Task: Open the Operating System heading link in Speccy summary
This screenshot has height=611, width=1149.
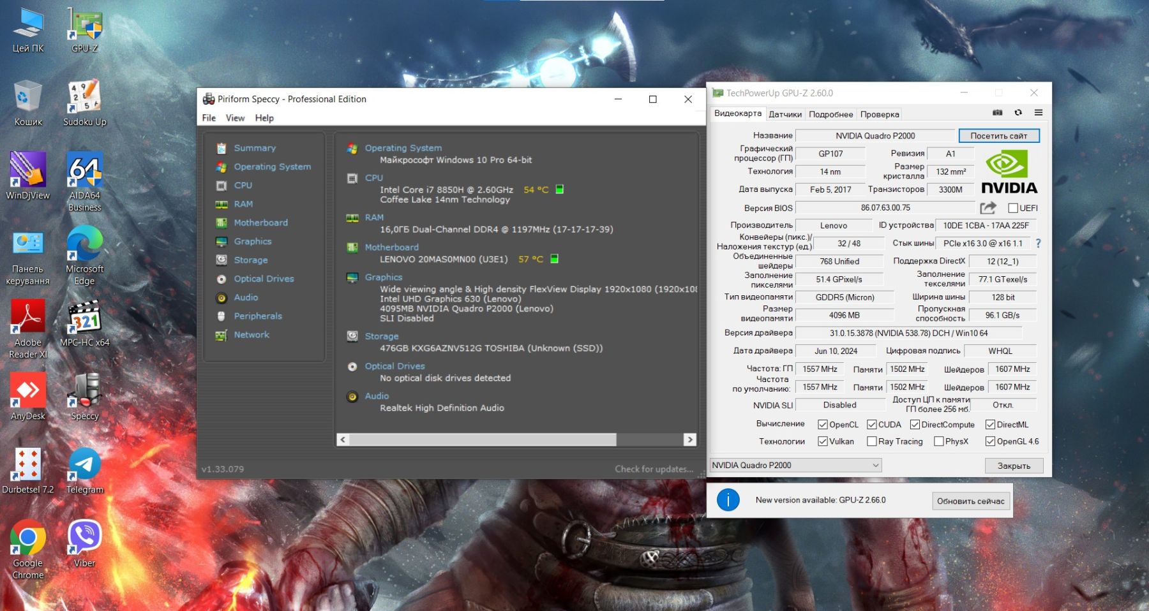Action: pos(403,148)
